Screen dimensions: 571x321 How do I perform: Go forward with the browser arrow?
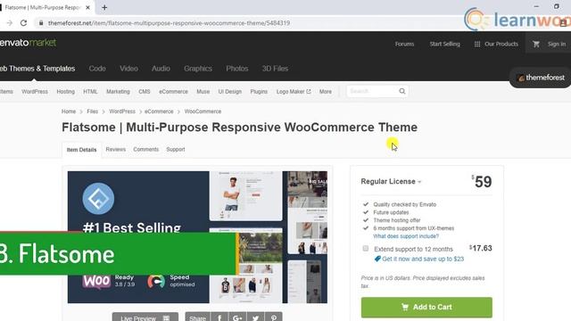click(x=9, y=23)
